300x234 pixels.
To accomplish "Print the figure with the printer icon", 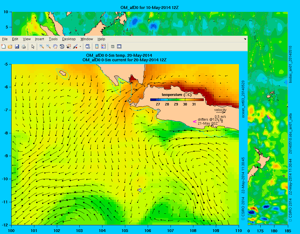I will pos(24,46).
